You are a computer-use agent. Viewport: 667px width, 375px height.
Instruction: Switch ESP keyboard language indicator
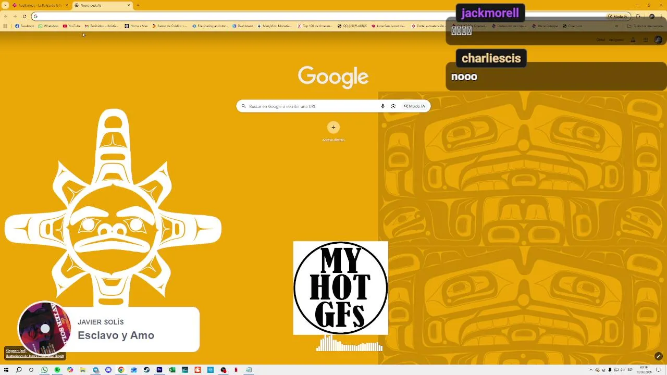pyautogui.click(x=630, y=370)
